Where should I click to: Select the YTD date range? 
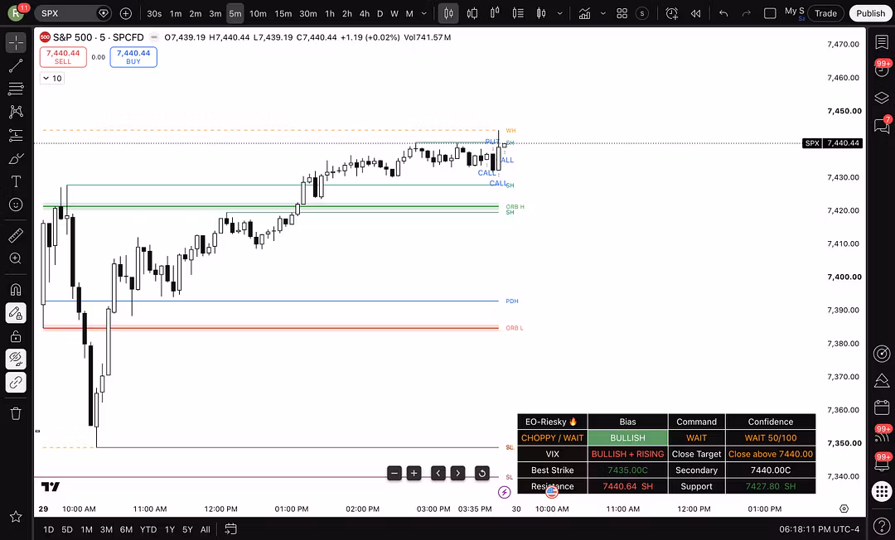148,529
